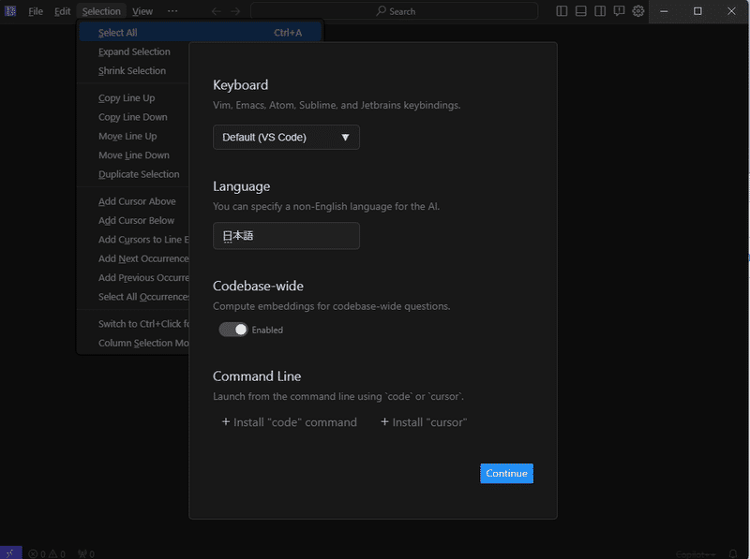The height and width of the screenshot is (559, 750).
Task: Open the File menu
Action: (36, 11)
